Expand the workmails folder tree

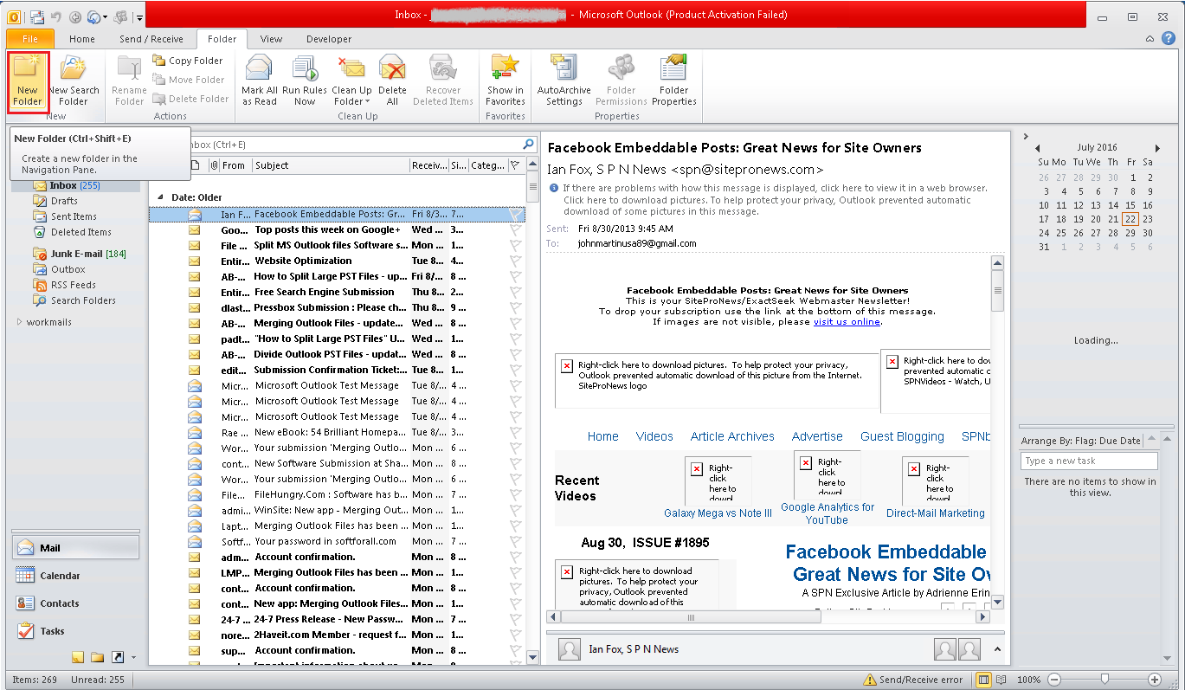tap(20, 322)
